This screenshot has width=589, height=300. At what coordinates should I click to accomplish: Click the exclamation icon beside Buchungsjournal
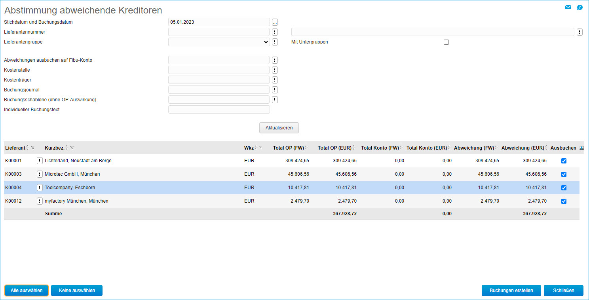coord(275,90)
